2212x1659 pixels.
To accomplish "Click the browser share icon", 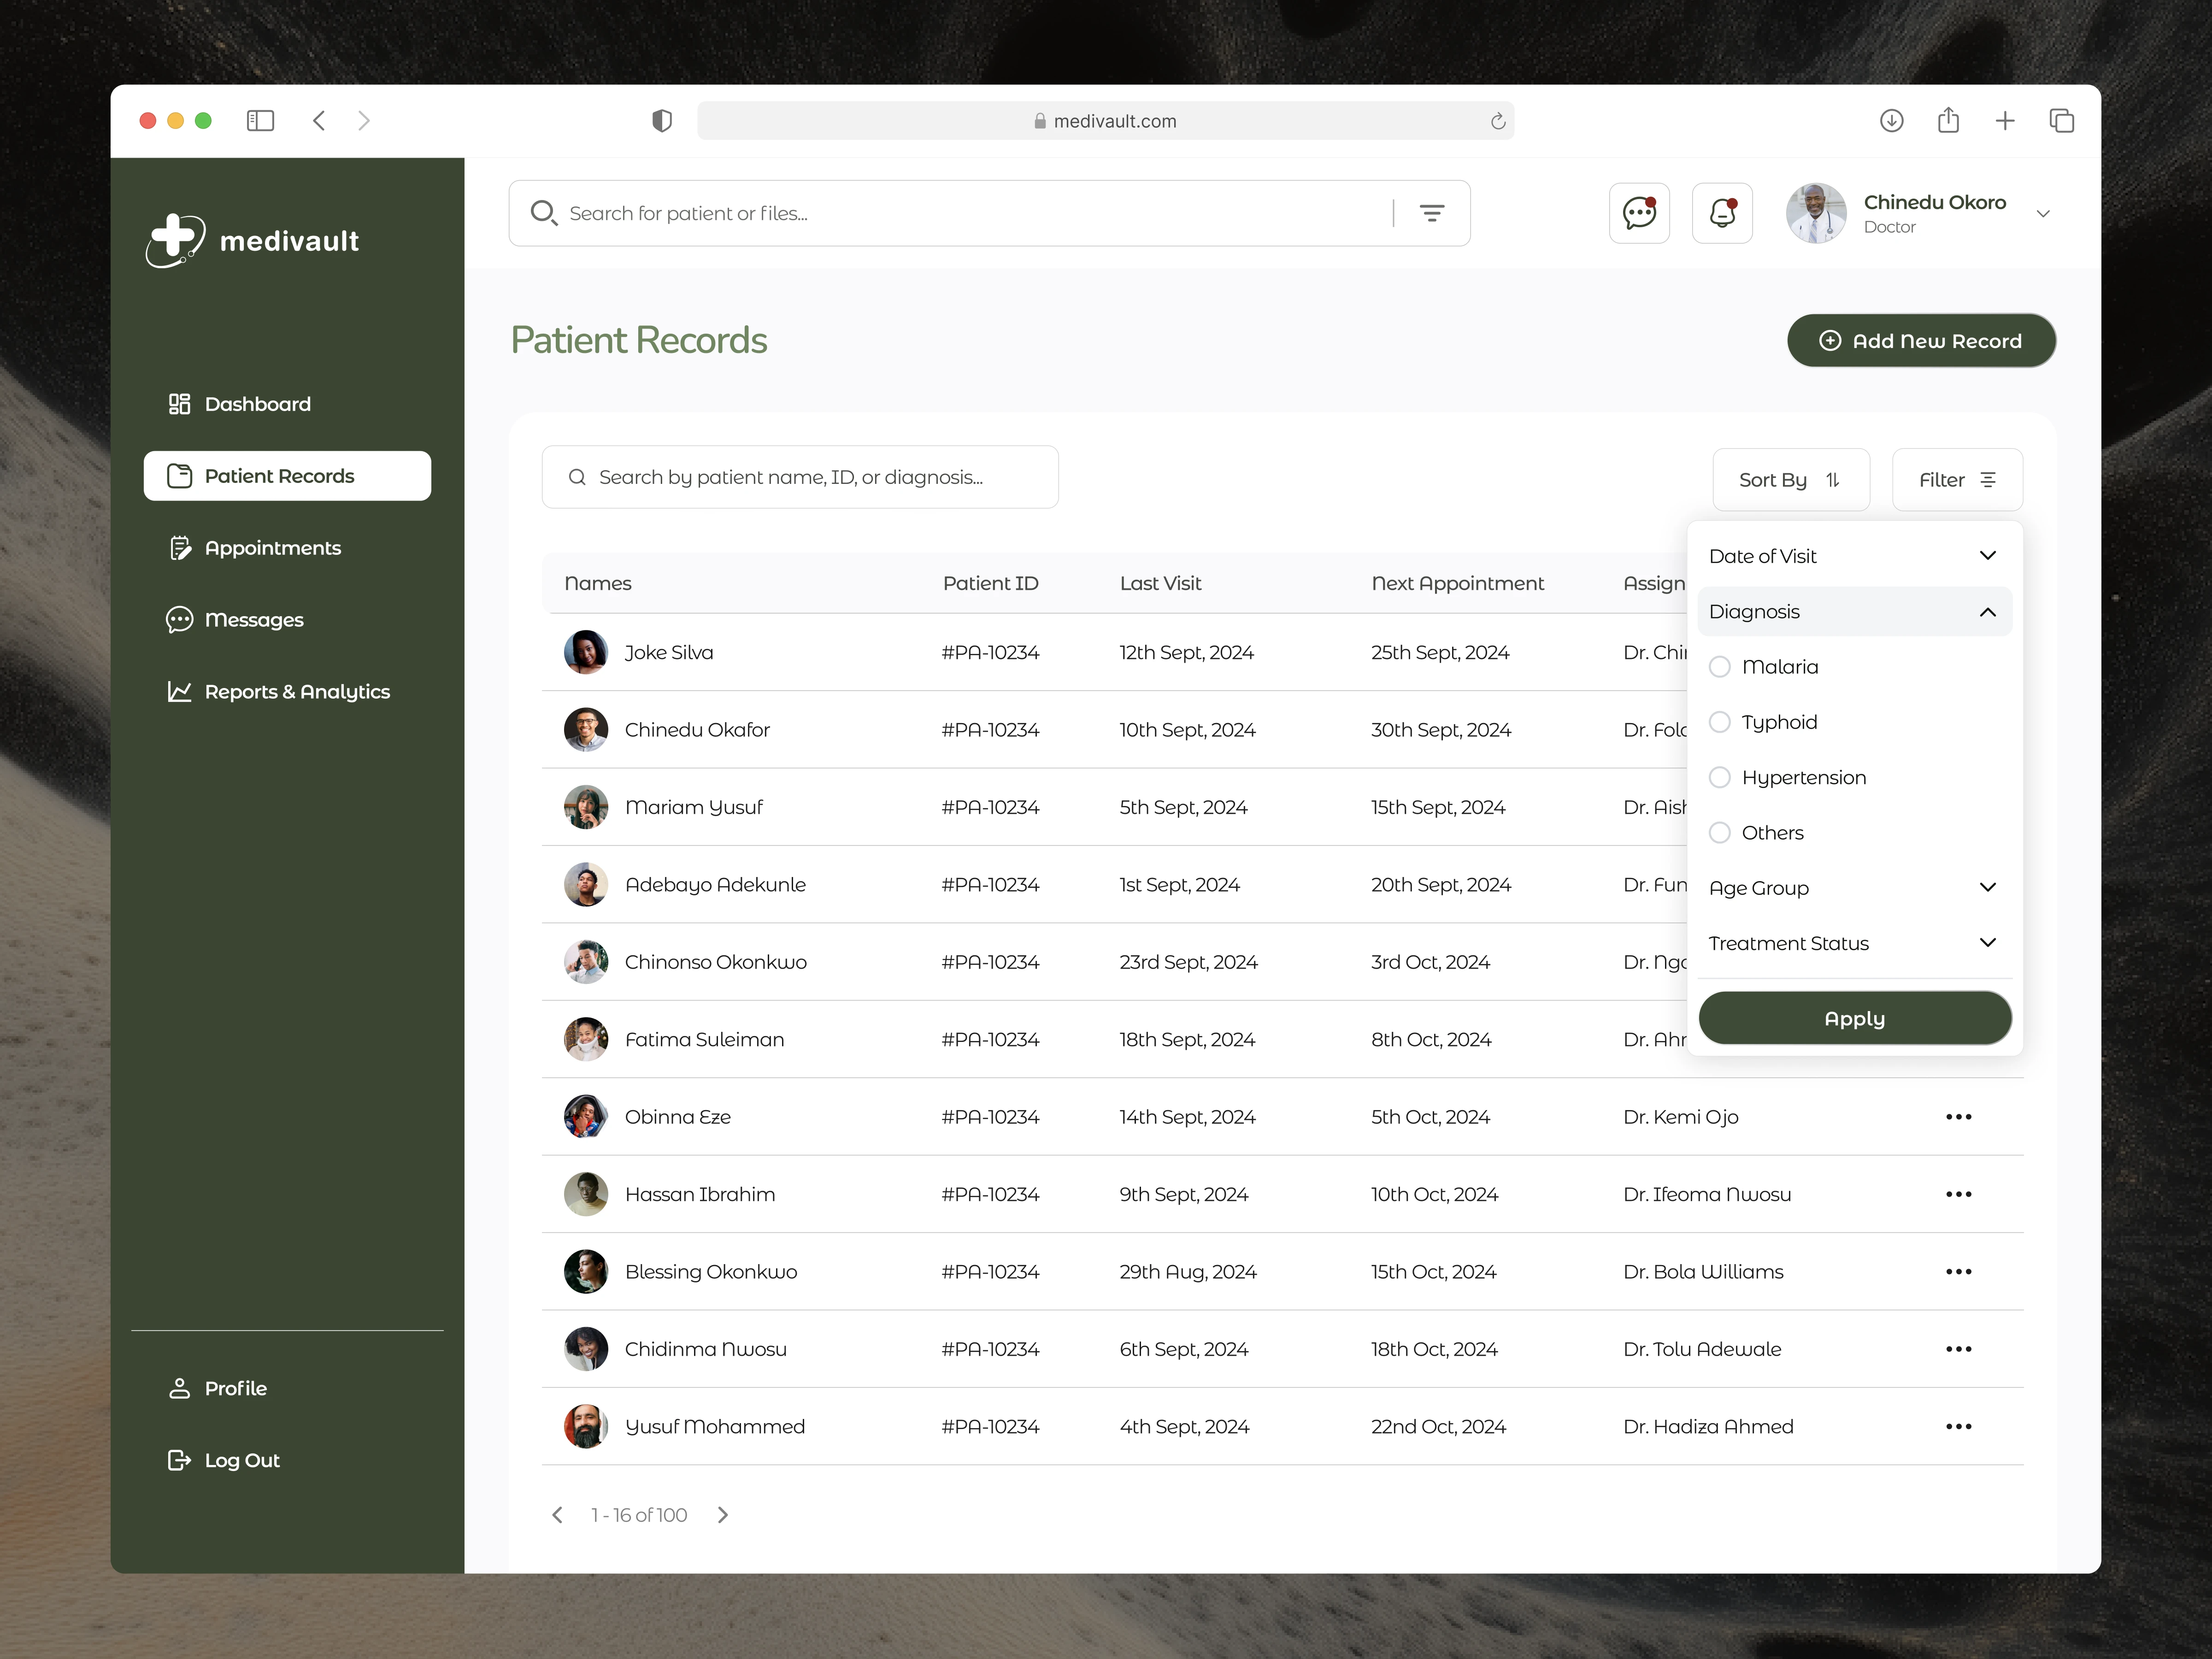I will click(x=1948, y=121).
